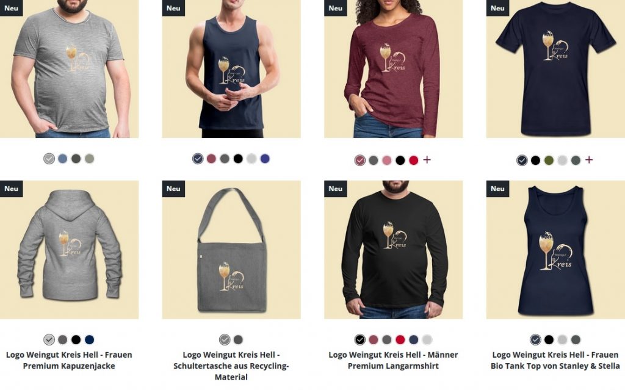Choose dark grey swatch under shoulder bag

tap(238, 340)
